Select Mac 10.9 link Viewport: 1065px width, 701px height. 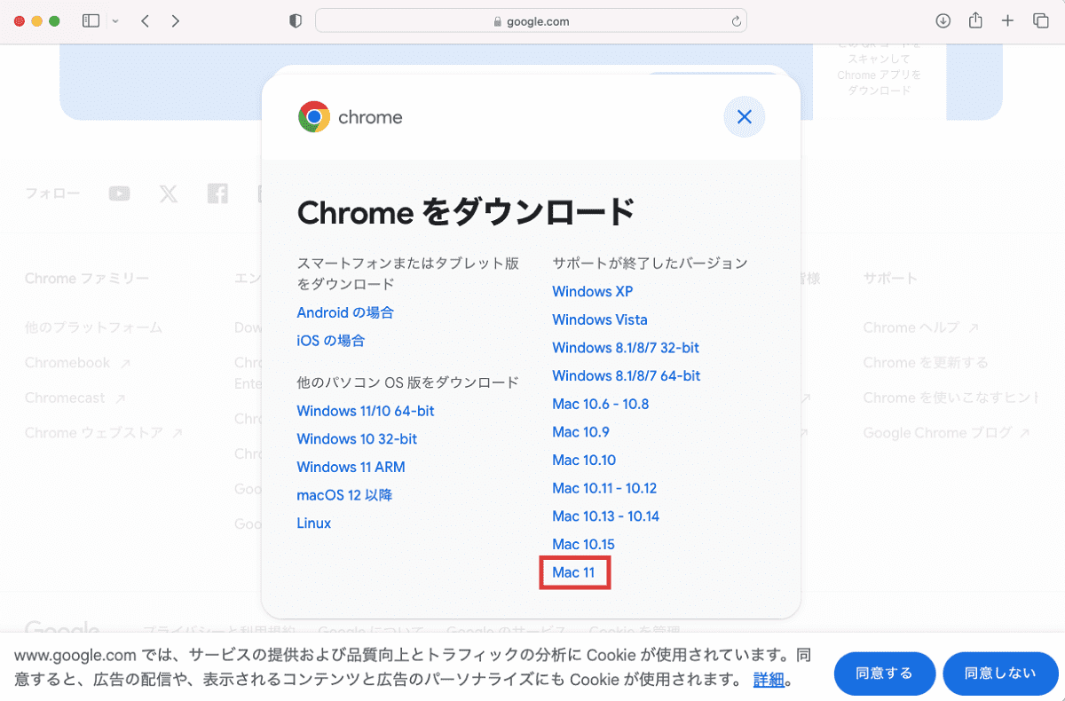tap(580, 432)
